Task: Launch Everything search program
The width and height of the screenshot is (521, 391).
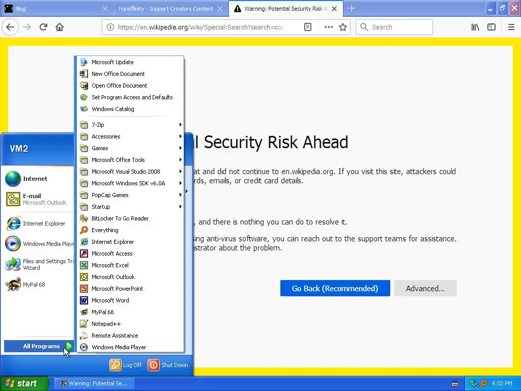Action: pos(130,230)
